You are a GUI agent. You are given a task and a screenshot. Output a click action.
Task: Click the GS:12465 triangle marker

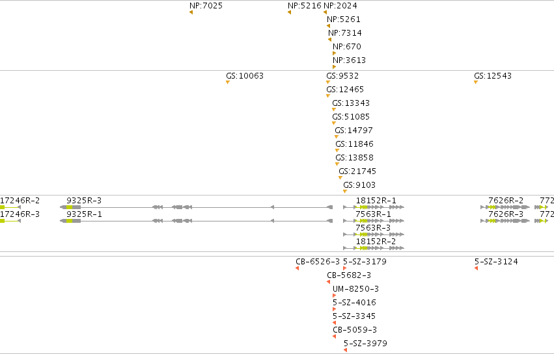[328, 96]
